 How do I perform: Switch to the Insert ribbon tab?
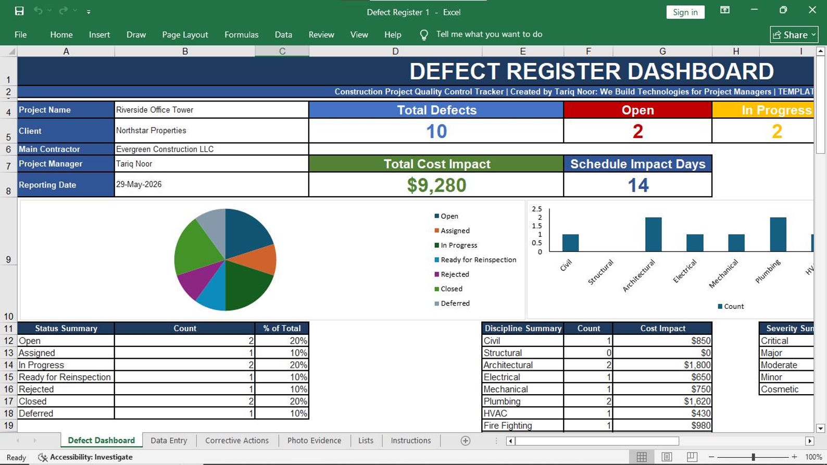click(x=99, y=35)
